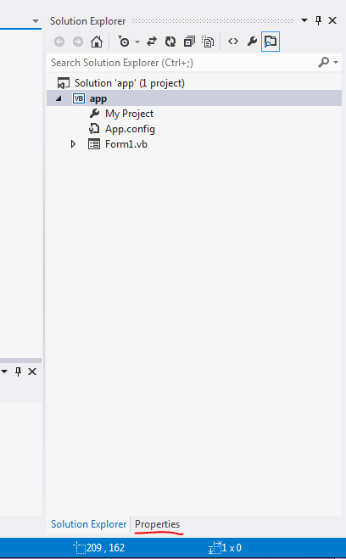Open the Pending Changes Filter dropdown arrow
This screenshot has width=346, height=559.
137,42
